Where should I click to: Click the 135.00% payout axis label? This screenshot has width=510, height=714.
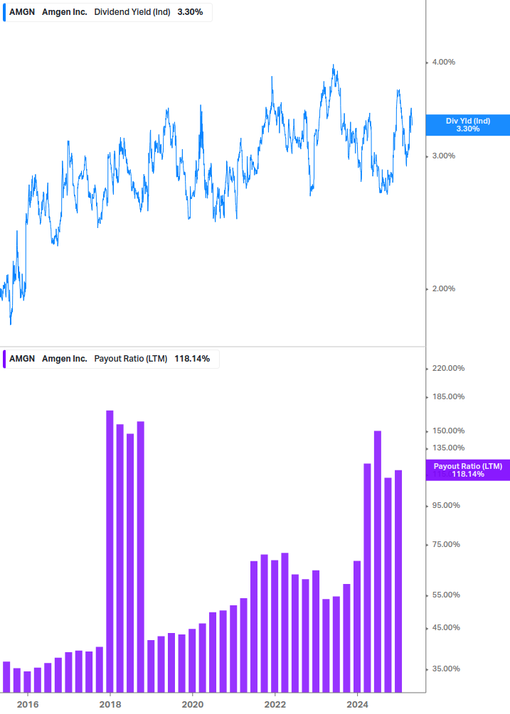point(448,448)
